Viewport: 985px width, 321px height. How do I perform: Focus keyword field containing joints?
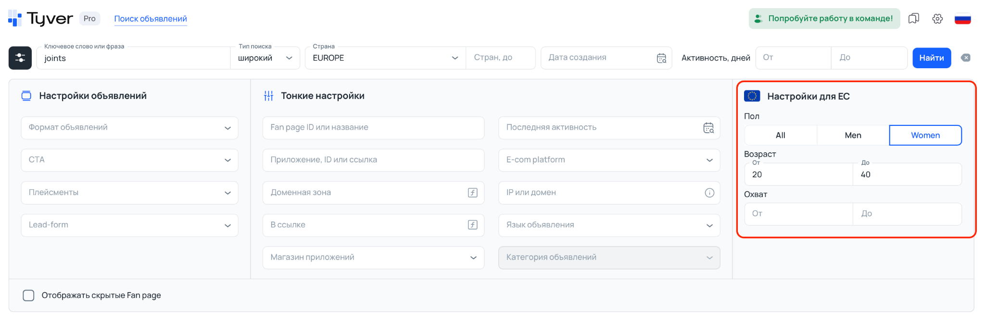point(134,58)
